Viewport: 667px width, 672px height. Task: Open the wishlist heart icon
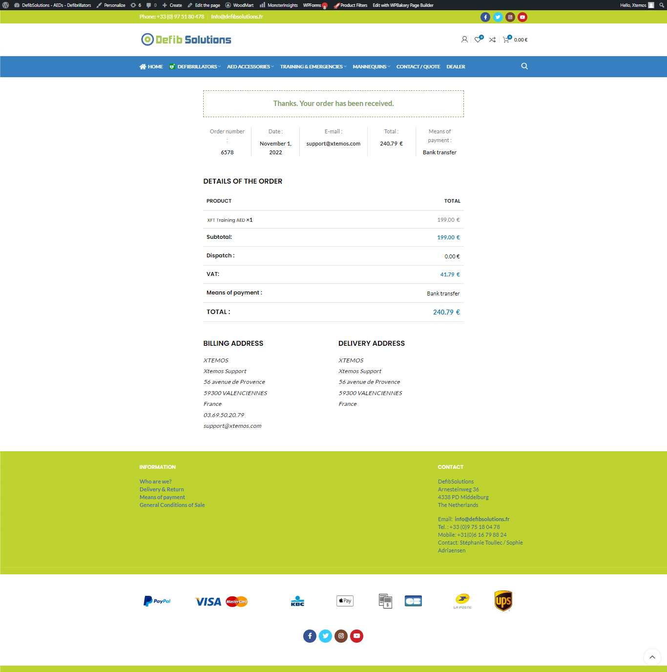479,39
